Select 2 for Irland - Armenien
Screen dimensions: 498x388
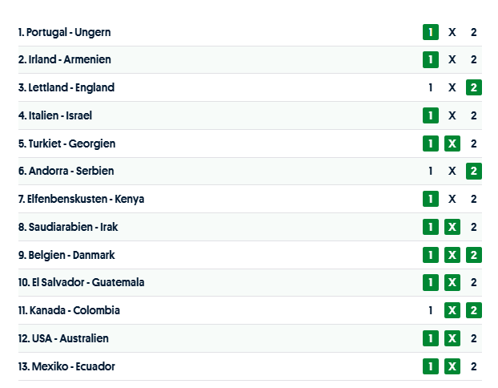[x=474, y=59]
